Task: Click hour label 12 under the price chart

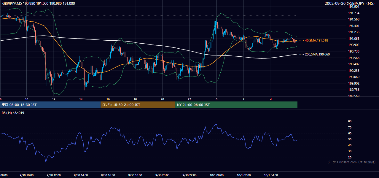Action: [x=54, y=99]
